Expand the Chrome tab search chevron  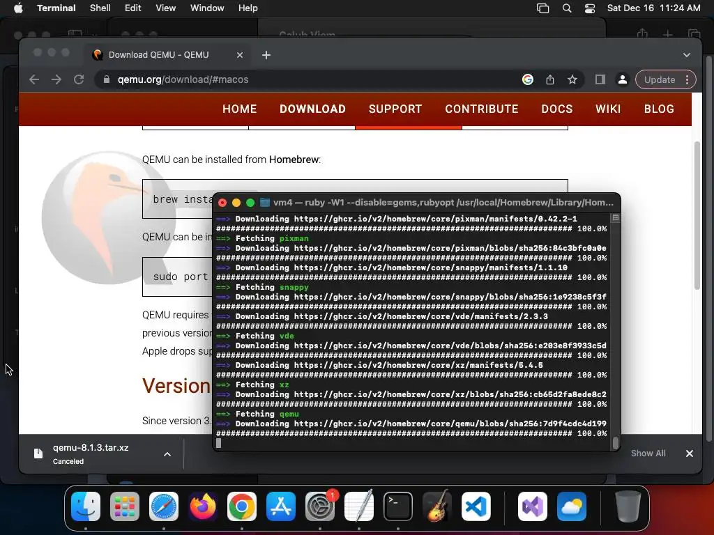687,55
